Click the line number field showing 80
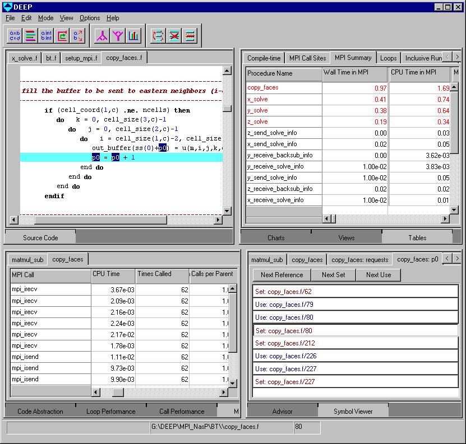Screen dimensions: 466x444 [x=307, y=427]
